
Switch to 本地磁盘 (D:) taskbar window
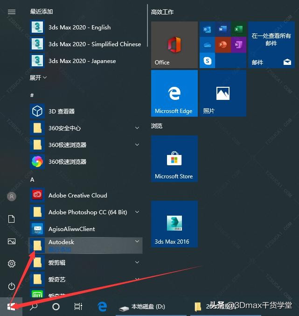(151, 307)
